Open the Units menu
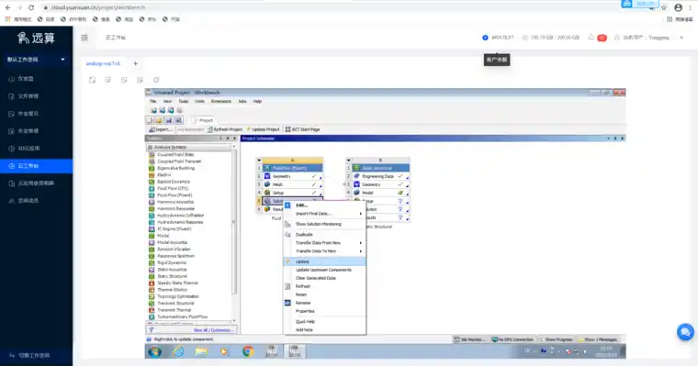 (x=199, y=102)
